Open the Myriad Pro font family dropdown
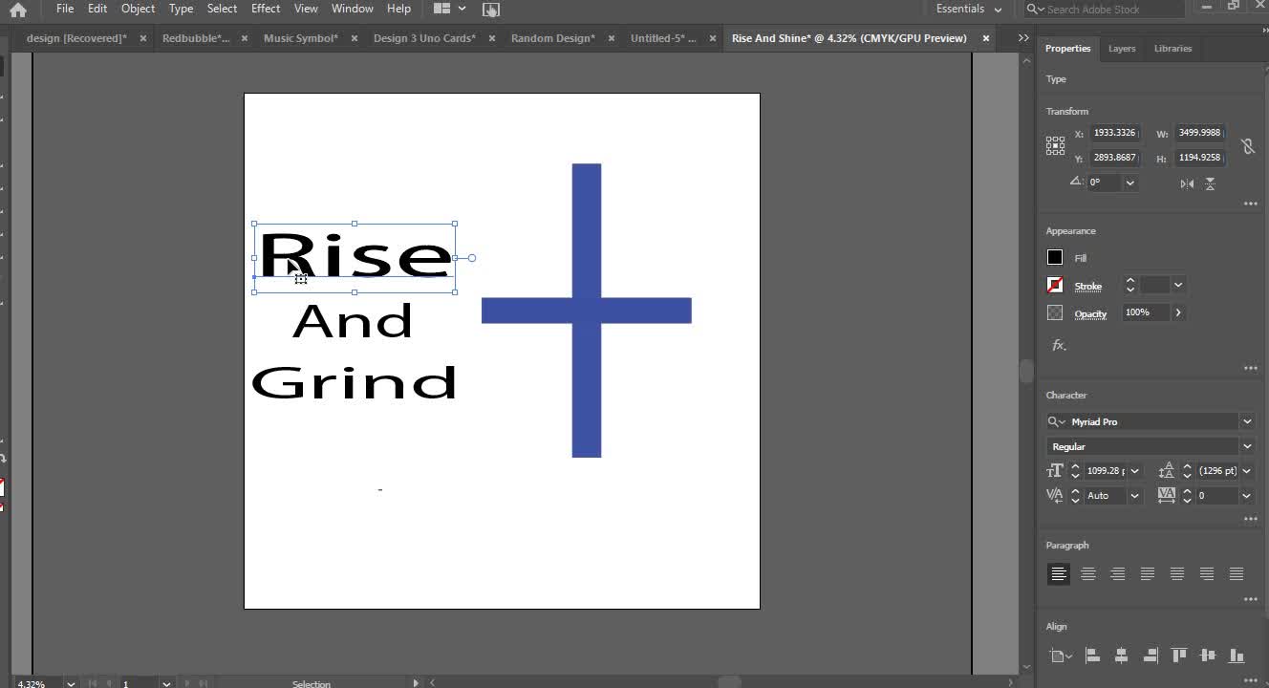Viewport: 1269px width, 688px height. pyautogui.click(x=1247, y=421)
